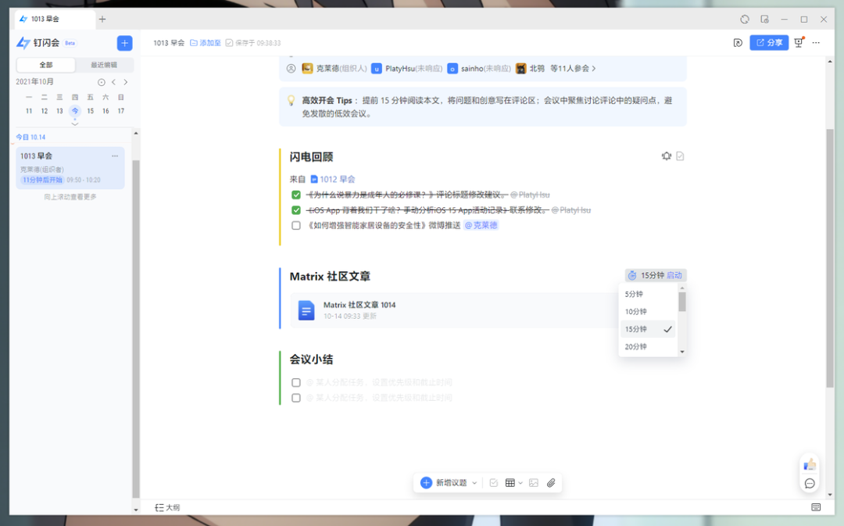Insert a table from the bottom toolbar
Screen dimensions: 844x526
point(510,483)
